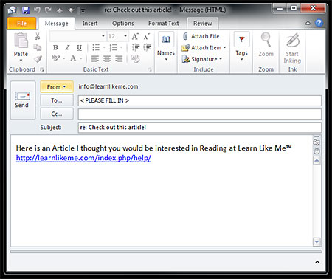
Task: Click Attach Item
Action: [204, 47]
